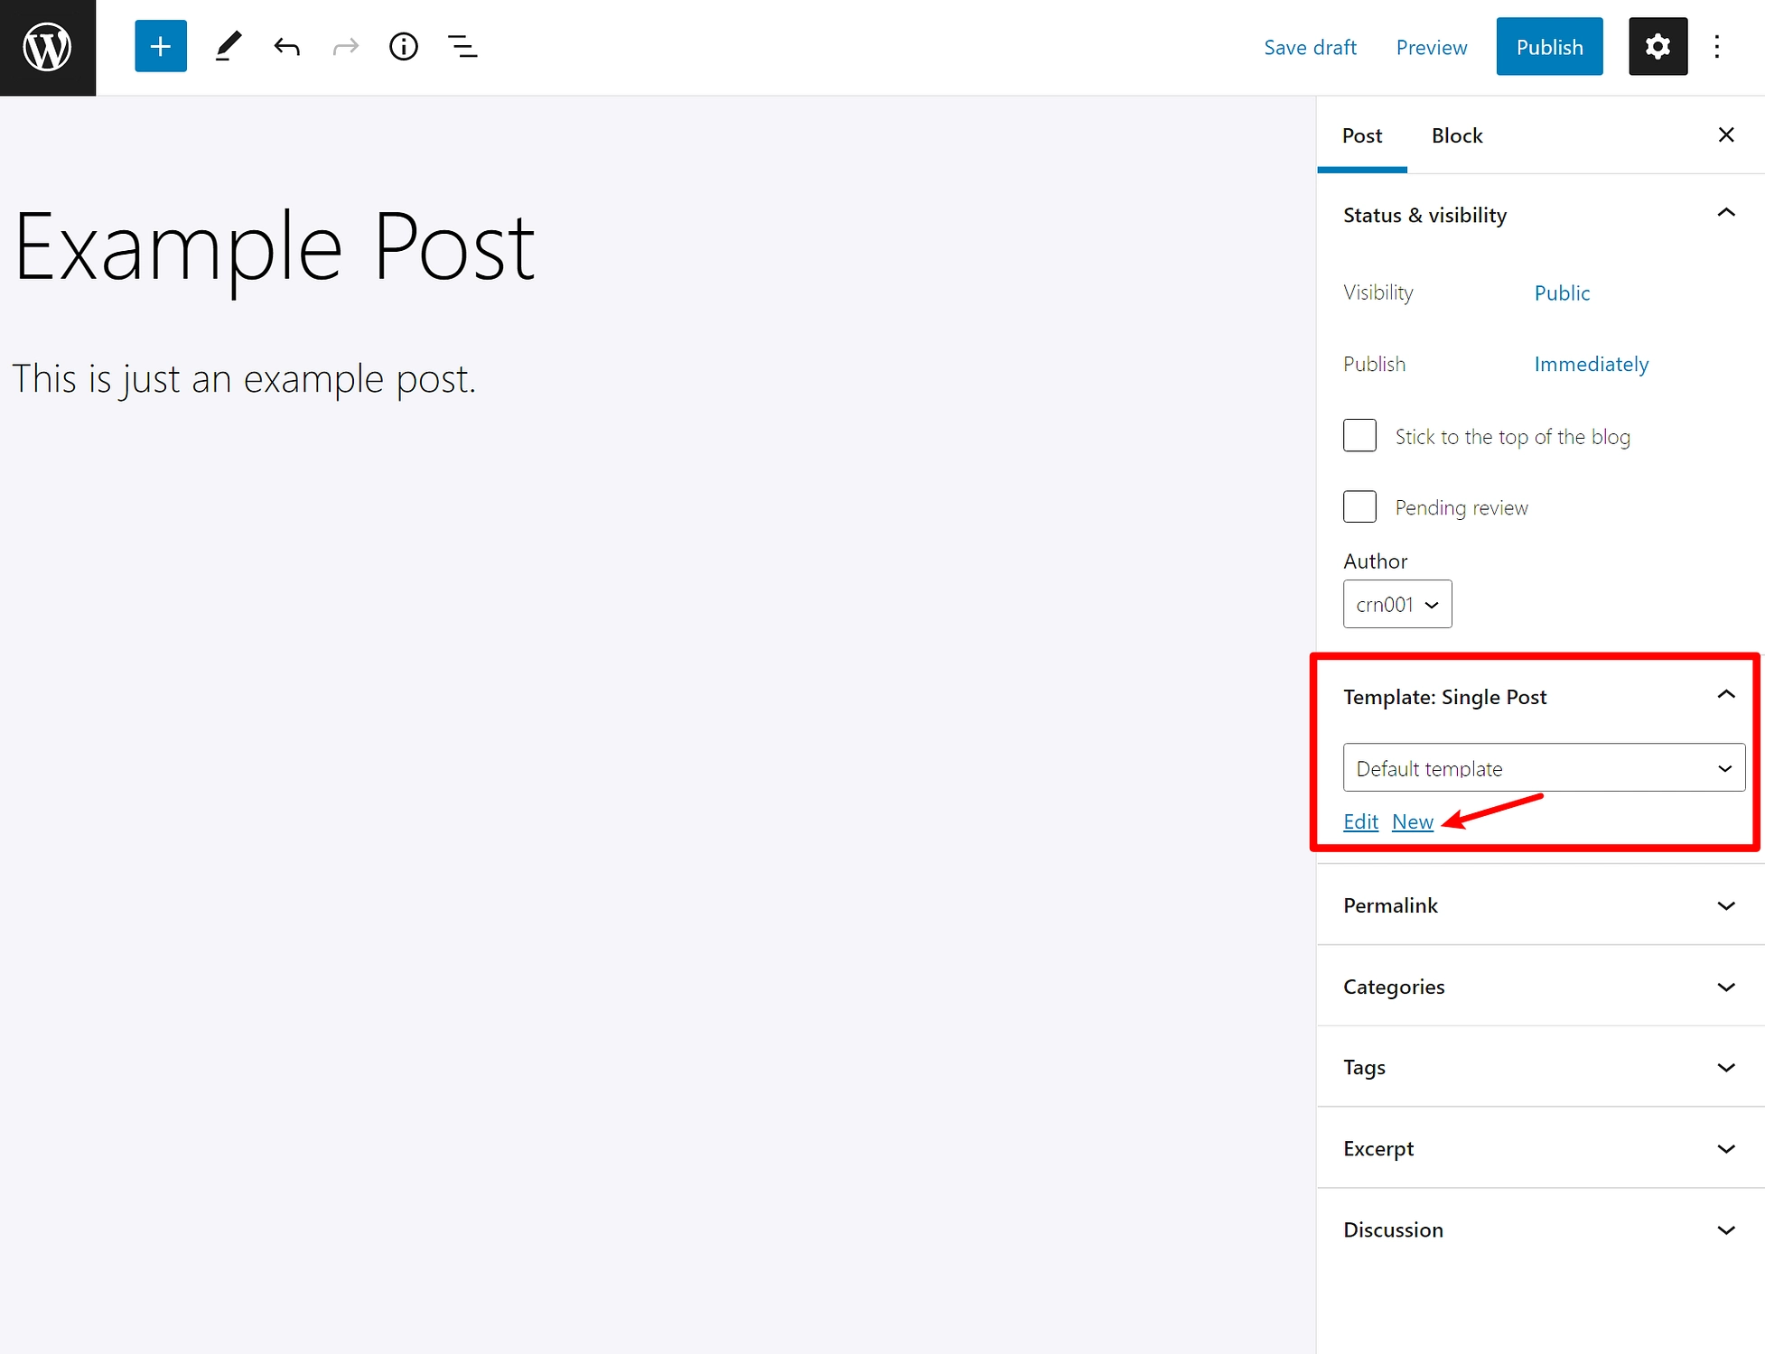Click the Add New Block icon

pyautogui.click(x=158, y=47)
